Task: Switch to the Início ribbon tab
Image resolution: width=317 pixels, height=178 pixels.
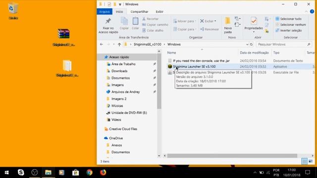Action: [119, 12]
